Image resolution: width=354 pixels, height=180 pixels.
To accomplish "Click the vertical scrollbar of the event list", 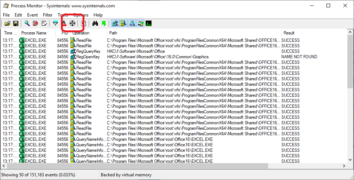I will pyautogui.click(x=350, y=110).
